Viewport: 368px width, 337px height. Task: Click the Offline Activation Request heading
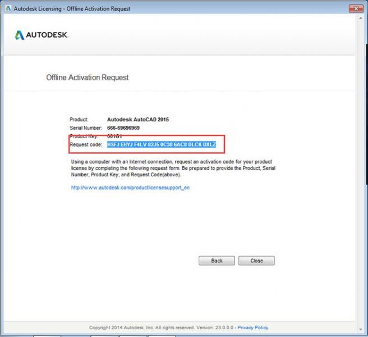point(88,78)
